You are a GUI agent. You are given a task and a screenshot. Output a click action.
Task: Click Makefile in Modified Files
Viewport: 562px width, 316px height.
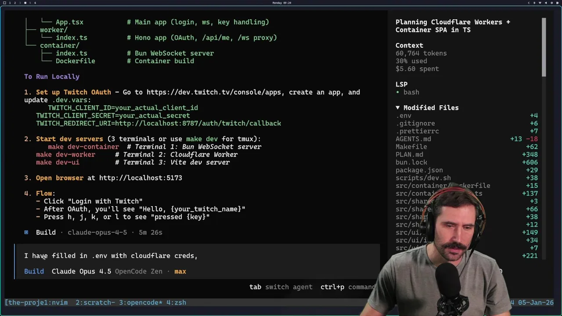[411, 147]
